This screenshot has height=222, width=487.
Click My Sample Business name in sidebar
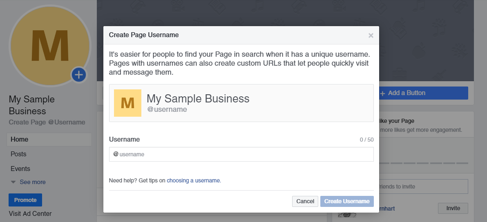(x=31, y=105)
